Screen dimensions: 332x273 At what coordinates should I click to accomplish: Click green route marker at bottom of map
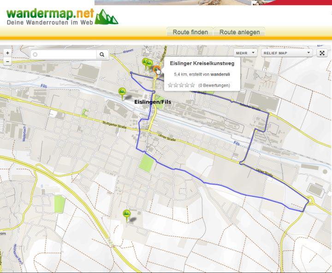[x=127, y=214]
